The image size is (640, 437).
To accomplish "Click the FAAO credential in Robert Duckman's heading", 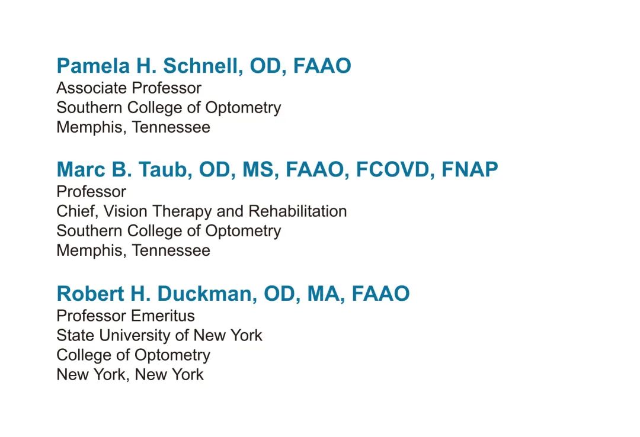I will (x=380, y=294).
